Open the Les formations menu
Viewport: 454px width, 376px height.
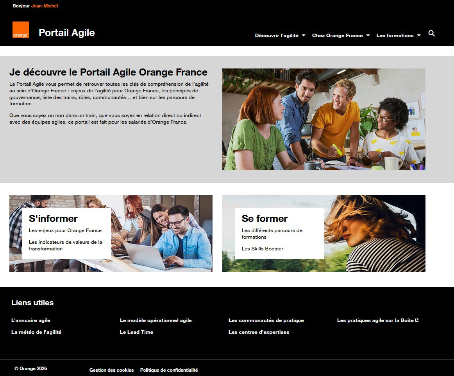click(395, 35)
